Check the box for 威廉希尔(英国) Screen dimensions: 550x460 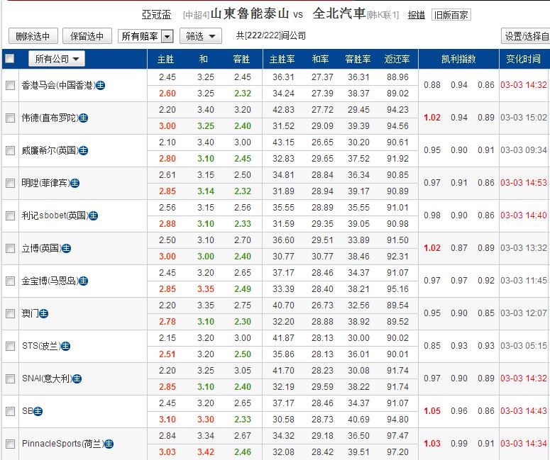[10, 151]
